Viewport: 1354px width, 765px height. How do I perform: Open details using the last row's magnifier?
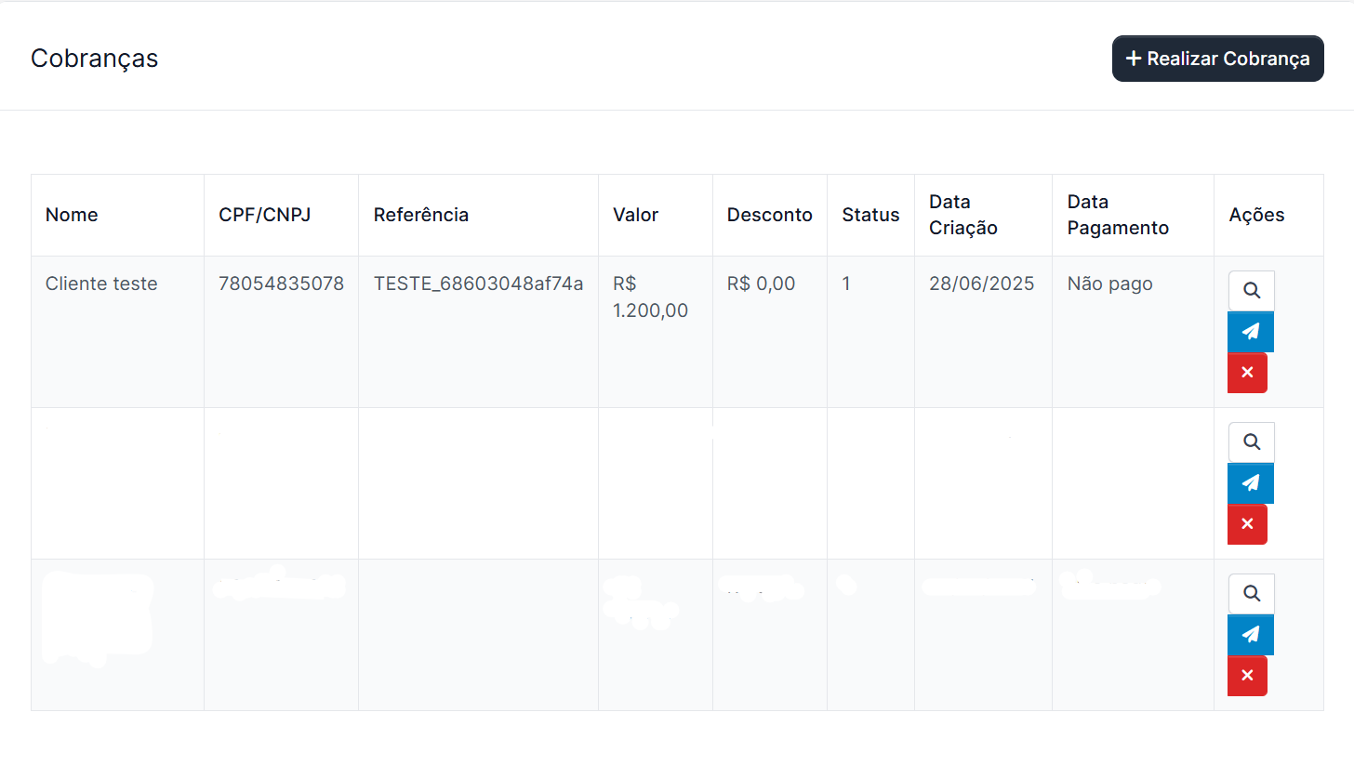coord(1251,594)
